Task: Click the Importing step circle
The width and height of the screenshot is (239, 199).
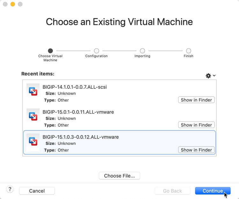Action: (142, 51)
